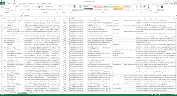177x96 pixels.
Task: Toggle align text left
Action: [35, 10]
